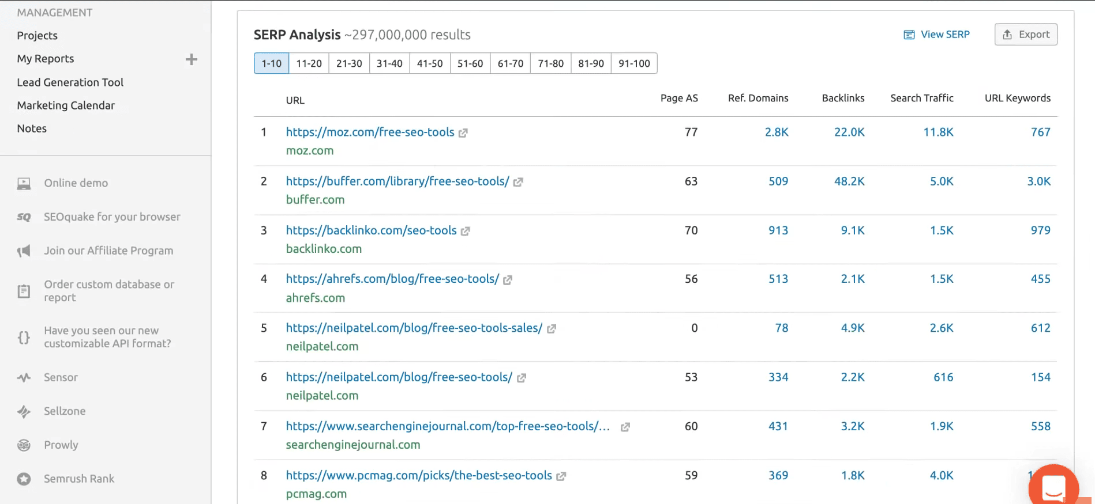Switch to results 51-60 tab

pyautogui.click(x=470, y=63)
